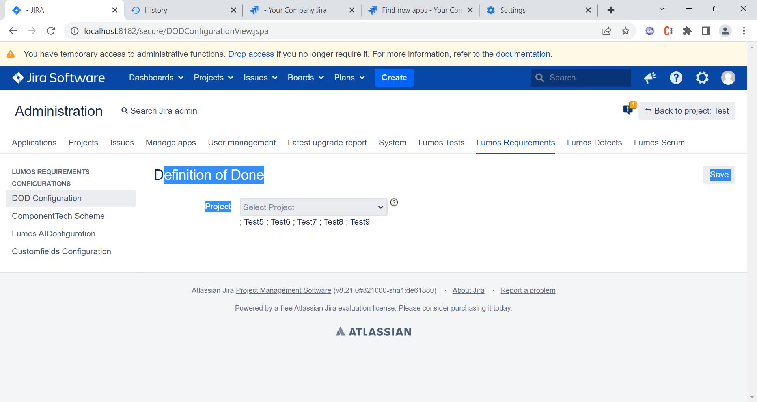Select DOD Configuration in sidebar
This screenshot has width=757, height=402.
pyautogui.click(x=71, y=198)
